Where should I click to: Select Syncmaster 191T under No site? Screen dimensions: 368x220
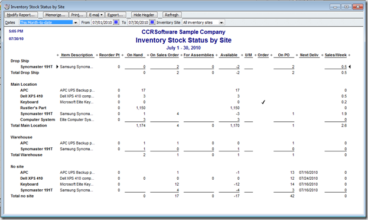37,190
